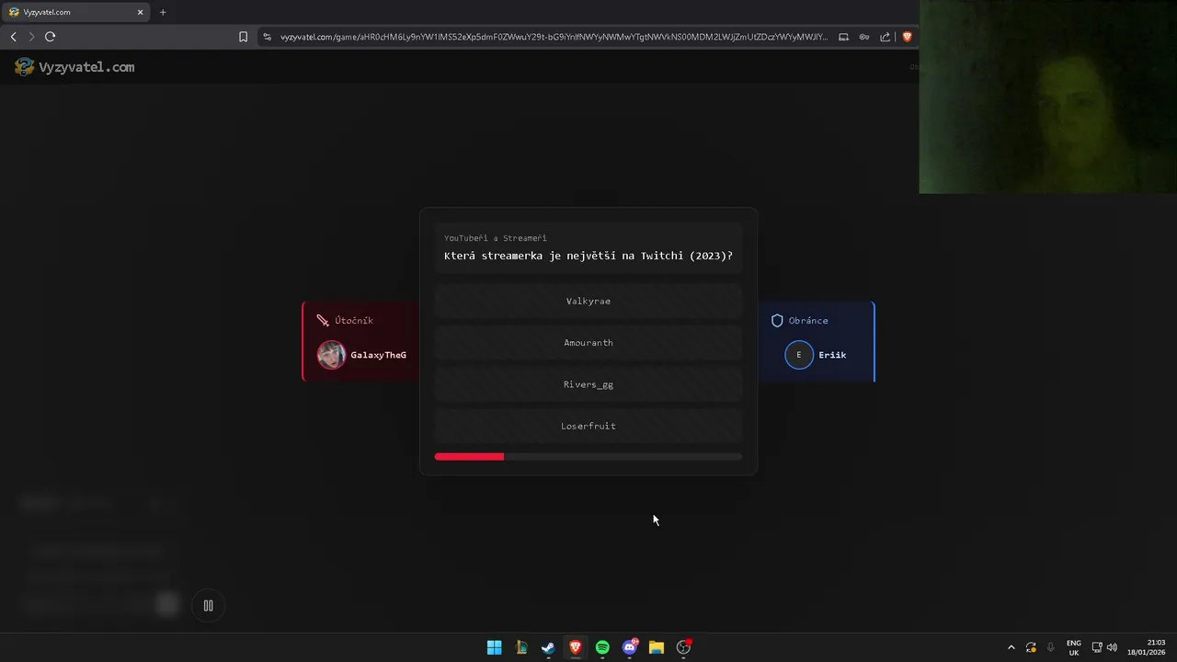1177x662 pixels.
Task: Open Brave Shields lion icon
Action: pos(907,37)
